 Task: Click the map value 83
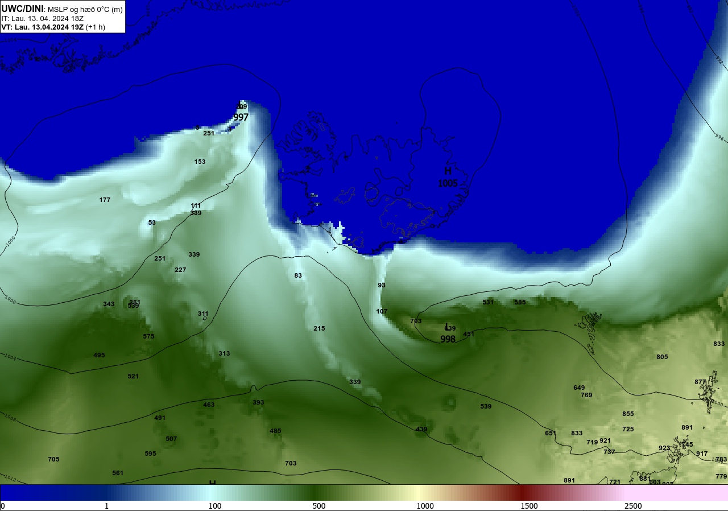coord(298,275)
